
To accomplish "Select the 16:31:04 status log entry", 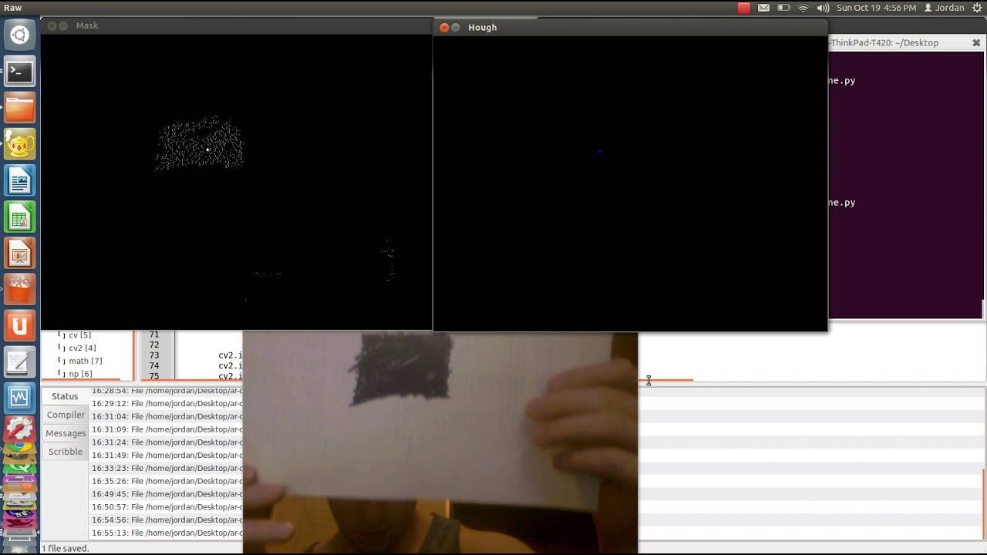I will pyautogui.click(x=167, y=416).
